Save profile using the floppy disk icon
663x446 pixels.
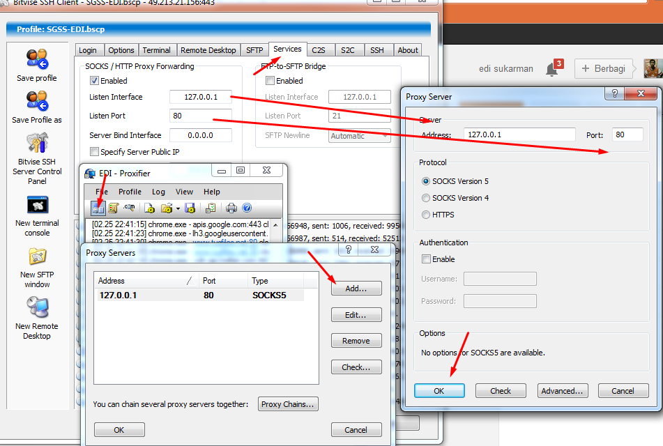190,208
